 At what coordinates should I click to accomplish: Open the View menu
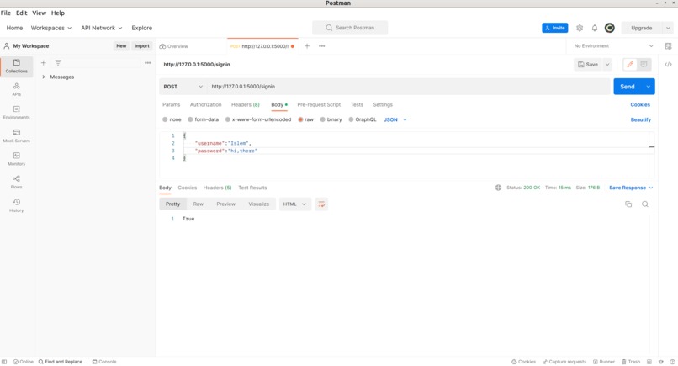[39, 13]
